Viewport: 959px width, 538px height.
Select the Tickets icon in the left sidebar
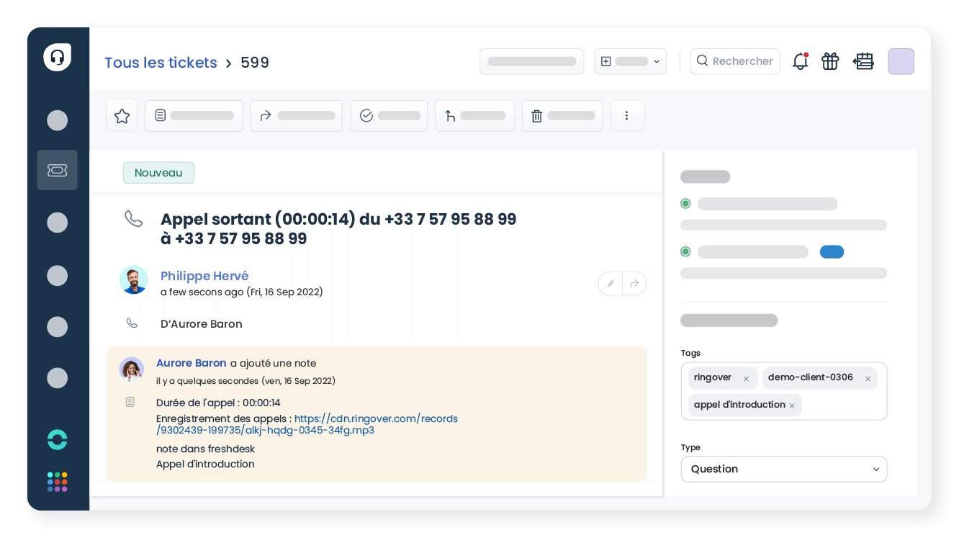point(57,170)
